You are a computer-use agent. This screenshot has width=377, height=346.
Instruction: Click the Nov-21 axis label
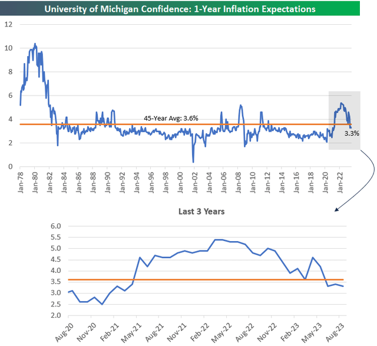click(x=177, y=332)
